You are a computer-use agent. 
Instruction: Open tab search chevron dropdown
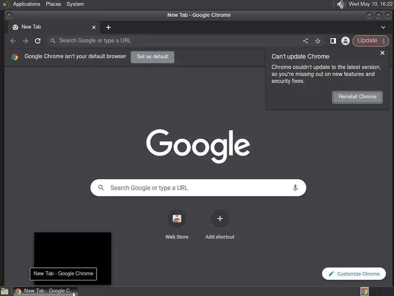tap(383, 27)
